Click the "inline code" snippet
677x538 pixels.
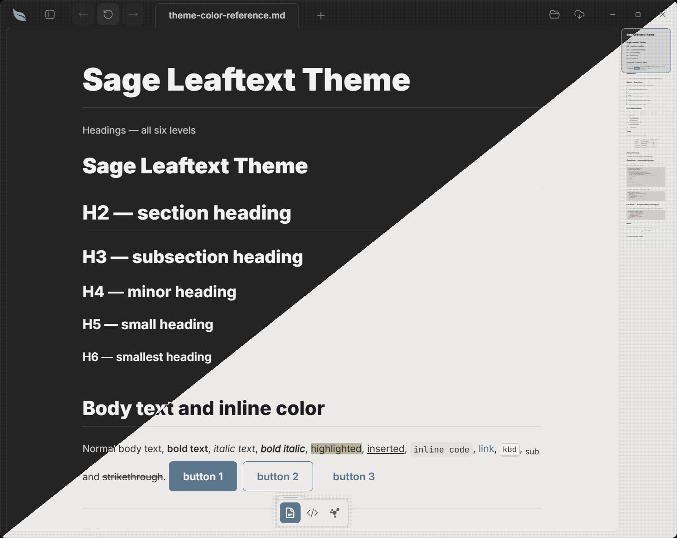tap(441, 450)
